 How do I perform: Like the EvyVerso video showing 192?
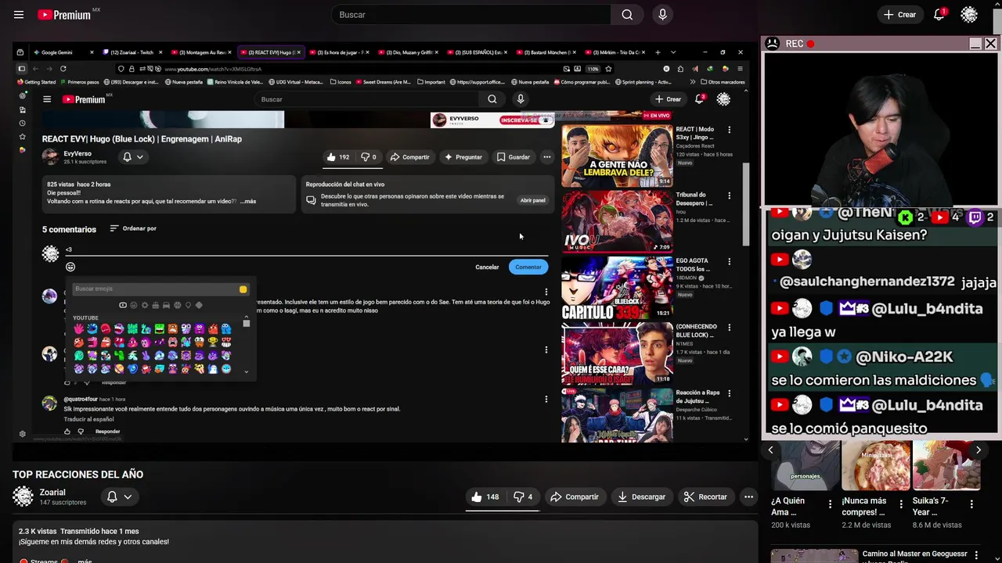tap(338, 157)
